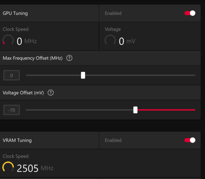Viewport: 205px width, 179px height.
Task: Click the GPU Clock Speed gauge icon
Action: coord(8,40)
